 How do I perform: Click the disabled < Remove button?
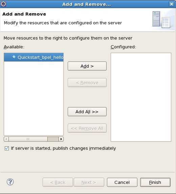pyautogui.click(x=87, y=83)
